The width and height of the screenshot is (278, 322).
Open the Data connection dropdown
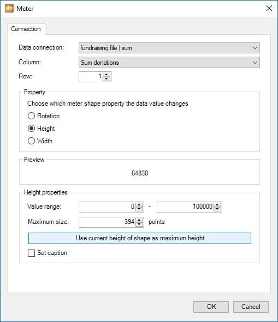click(169, 48)
